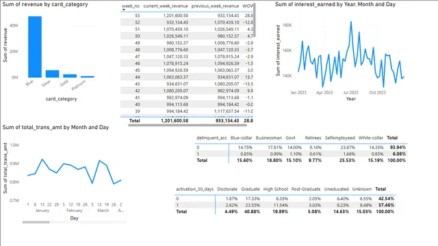The image size is (438, 246).
Task: Click previous revenue 1,070,439.10 in week 52
Action: (x=227, y=23)
